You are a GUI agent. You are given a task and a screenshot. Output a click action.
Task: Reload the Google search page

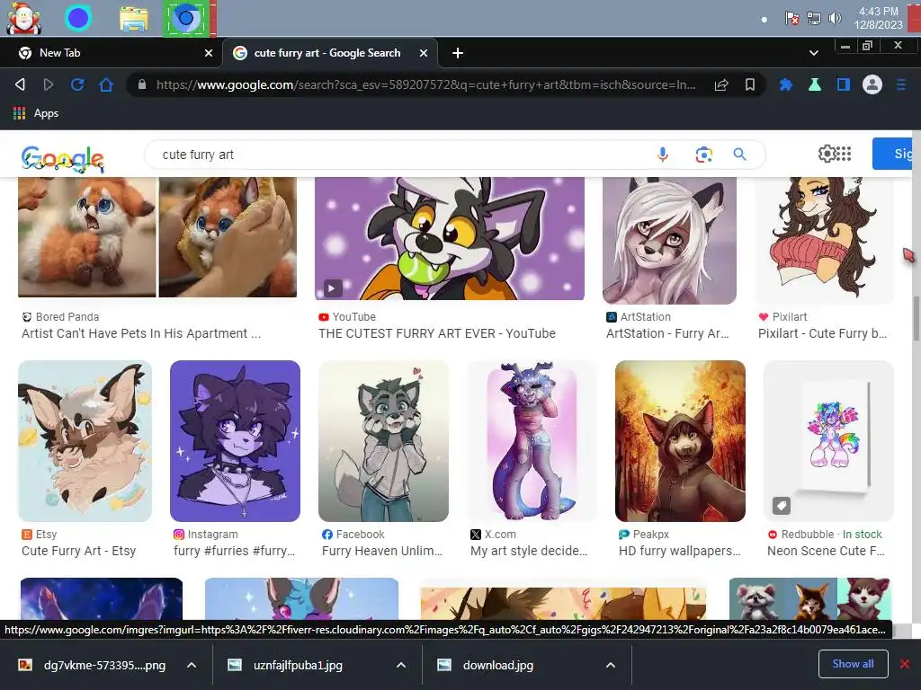(77, 84)
